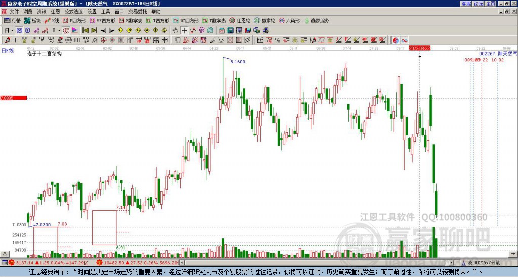Open the calendar 21 date tool
The image size is (518, 277).
222,31
